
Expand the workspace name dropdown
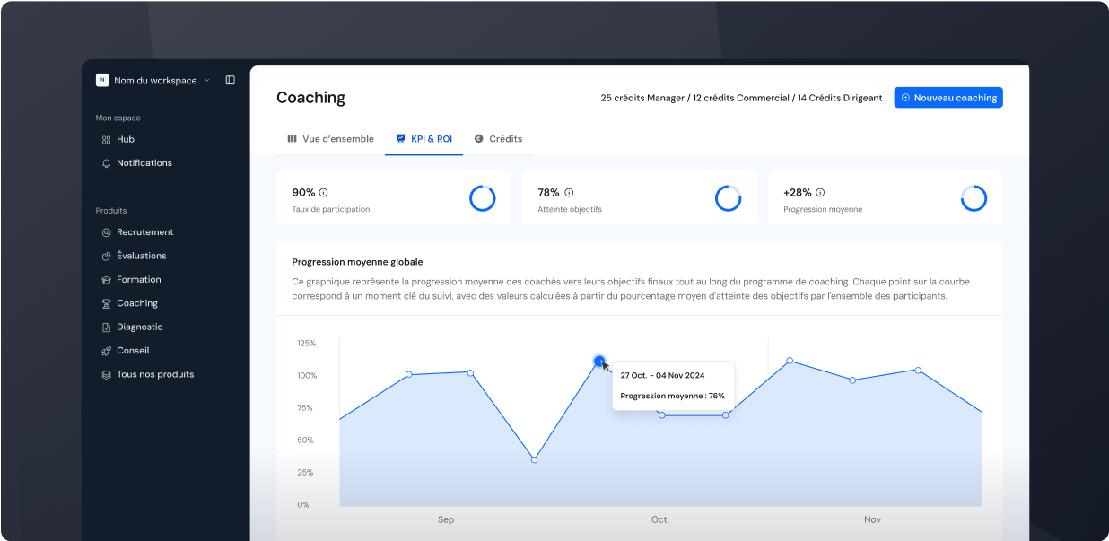[206, 80]
